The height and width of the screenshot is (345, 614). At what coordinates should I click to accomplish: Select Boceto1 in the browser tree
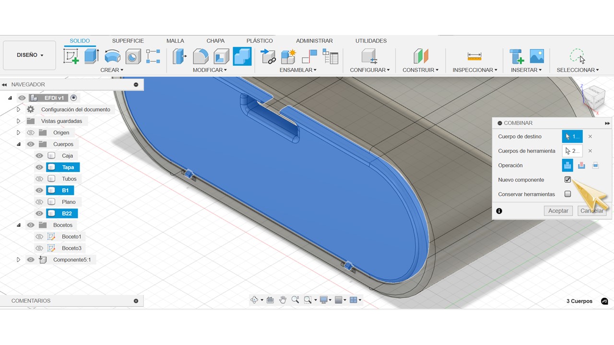pyautogui.click(x=71, y=237)
